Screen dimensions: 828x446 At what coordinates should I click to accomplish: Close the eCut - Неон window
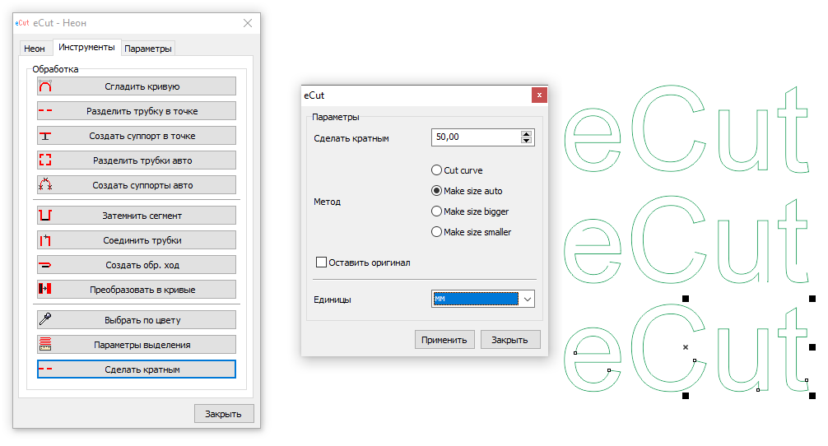248,23
